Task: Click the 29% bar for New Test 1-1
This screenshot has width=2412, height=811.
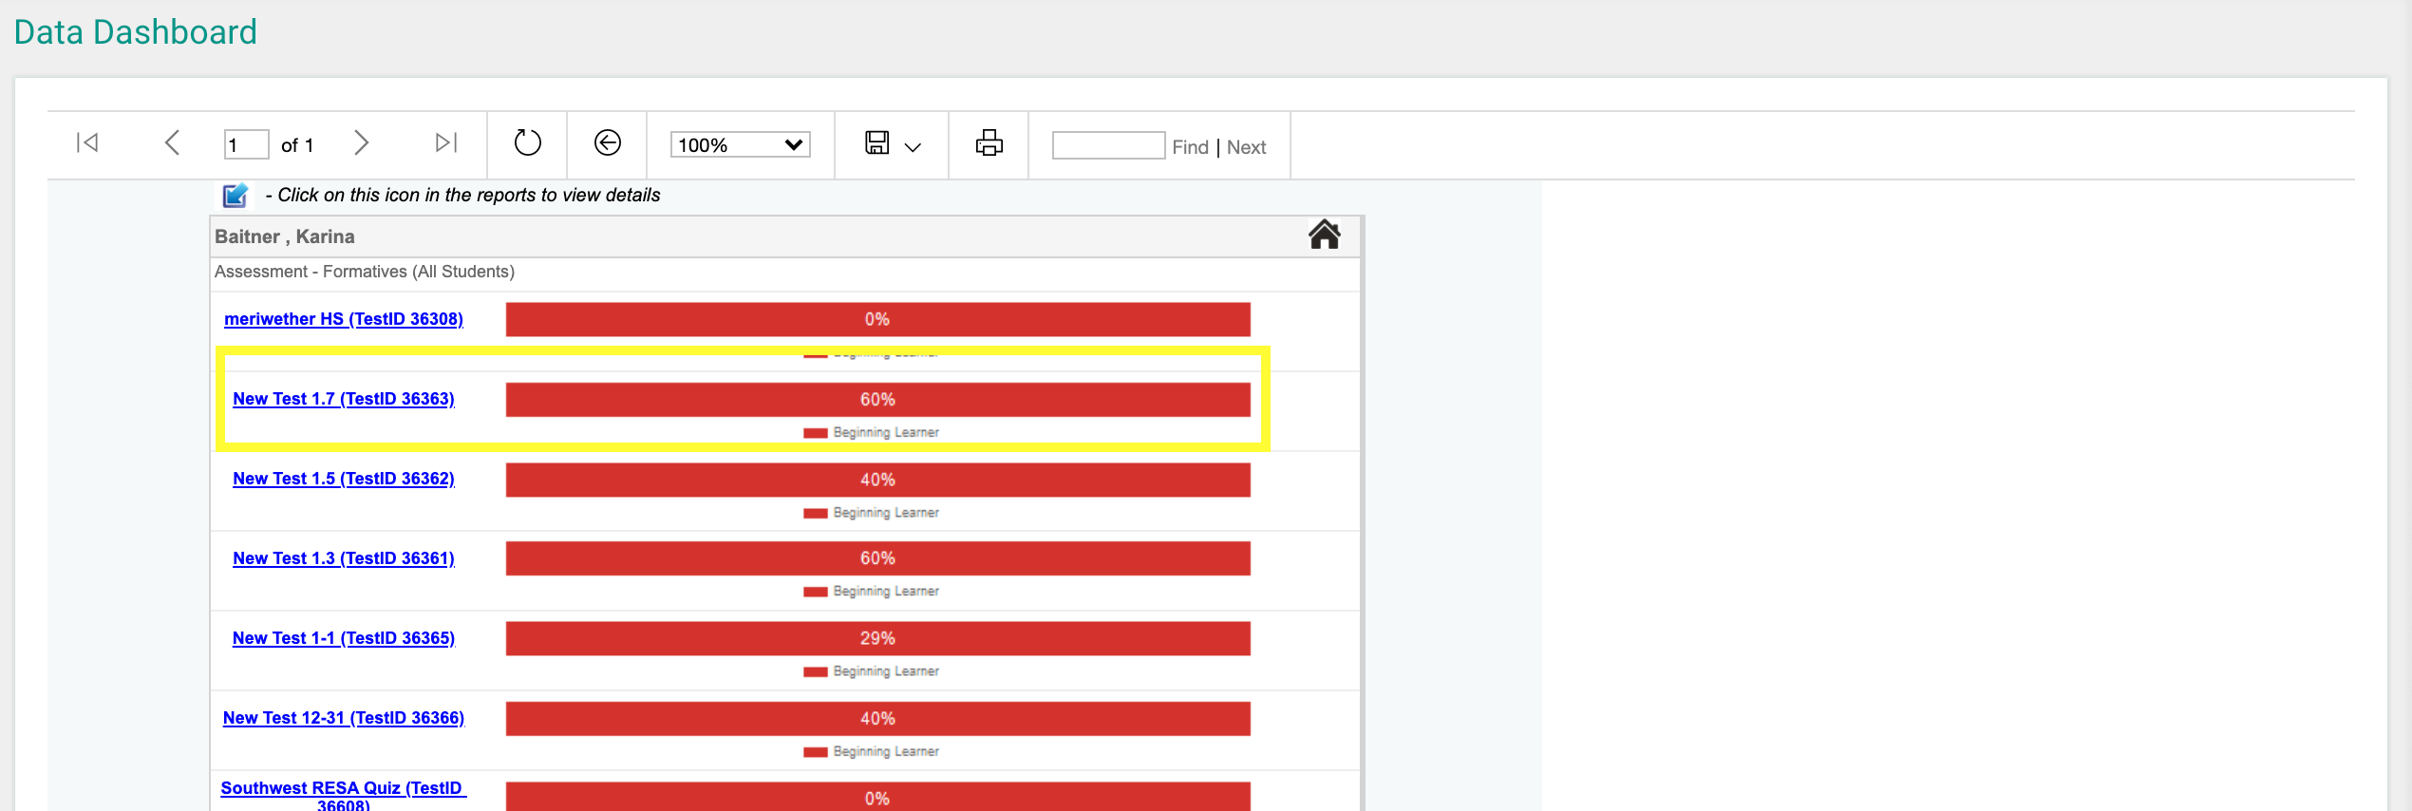Action: coord(877,638)
